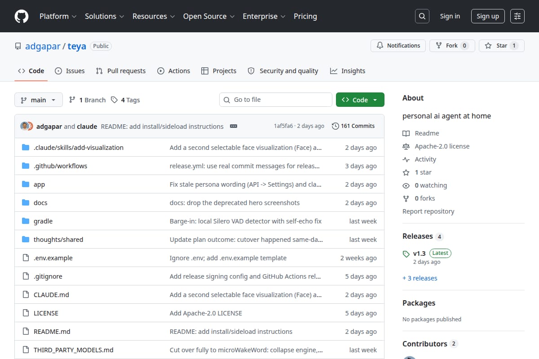Expand the Platform menu
Image resolution: width=539 pixels, height=359 pixels.
57,16
